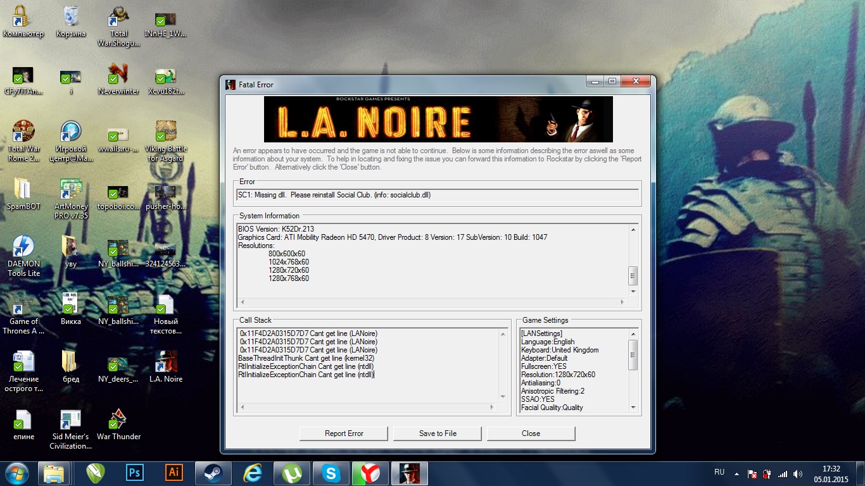The image size is (865, 486).
Task: Select the уву folder on the desktop
Action: coord(71,251)
